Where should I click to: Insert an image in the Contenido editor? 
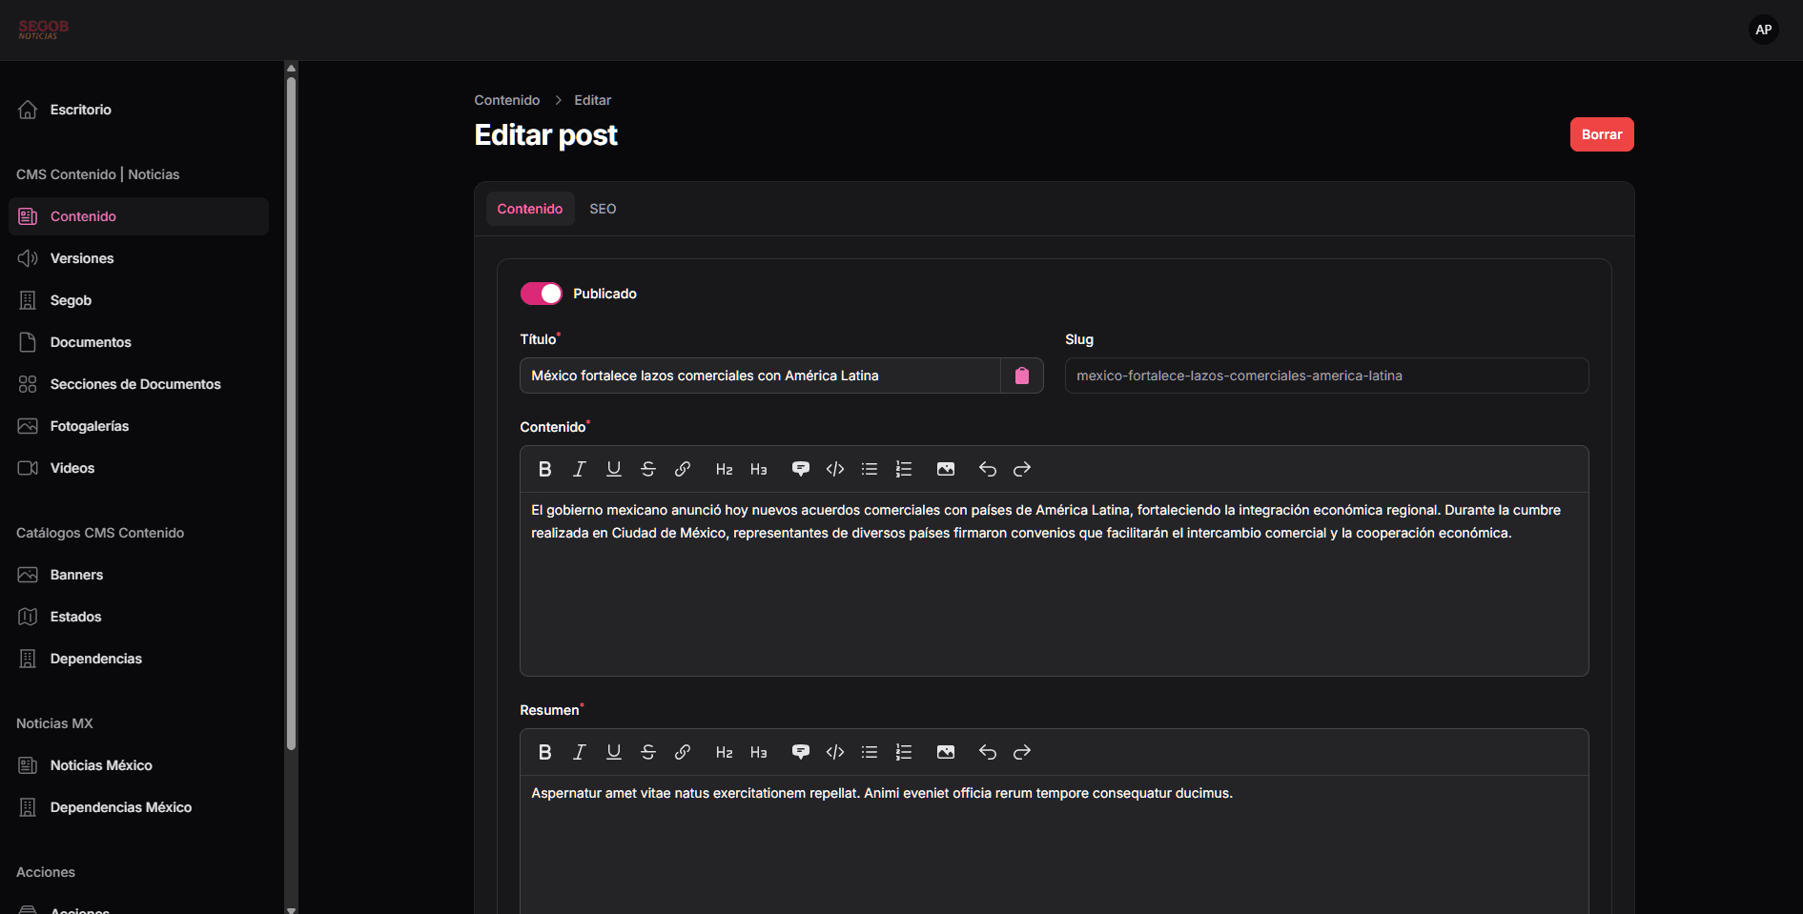point(945,469)
